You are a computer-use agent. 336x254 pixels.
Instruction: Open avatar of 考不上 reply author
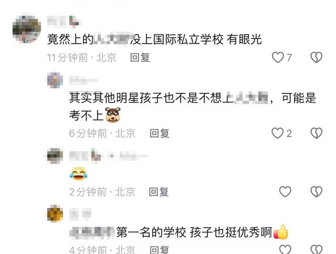[55, 80]
